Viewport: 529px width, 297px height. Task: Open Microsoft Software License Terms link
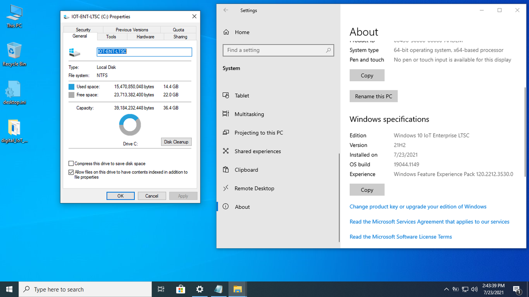point(400,237)
